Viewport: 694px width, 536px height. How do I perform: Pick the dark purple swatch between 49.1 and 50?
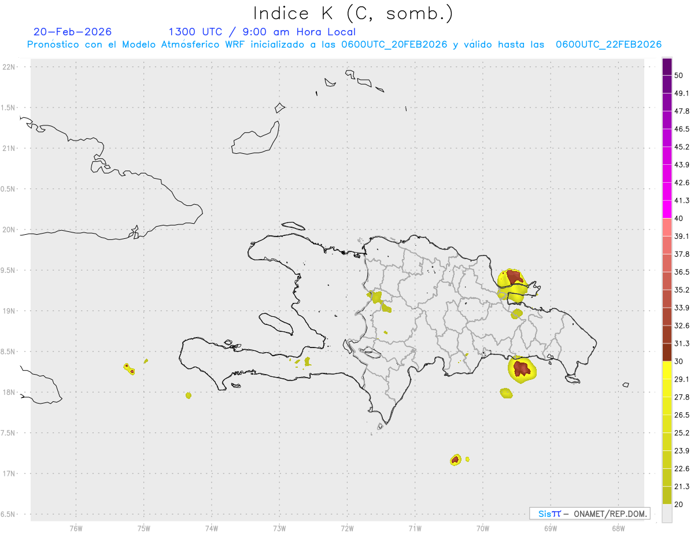(667, 84)
